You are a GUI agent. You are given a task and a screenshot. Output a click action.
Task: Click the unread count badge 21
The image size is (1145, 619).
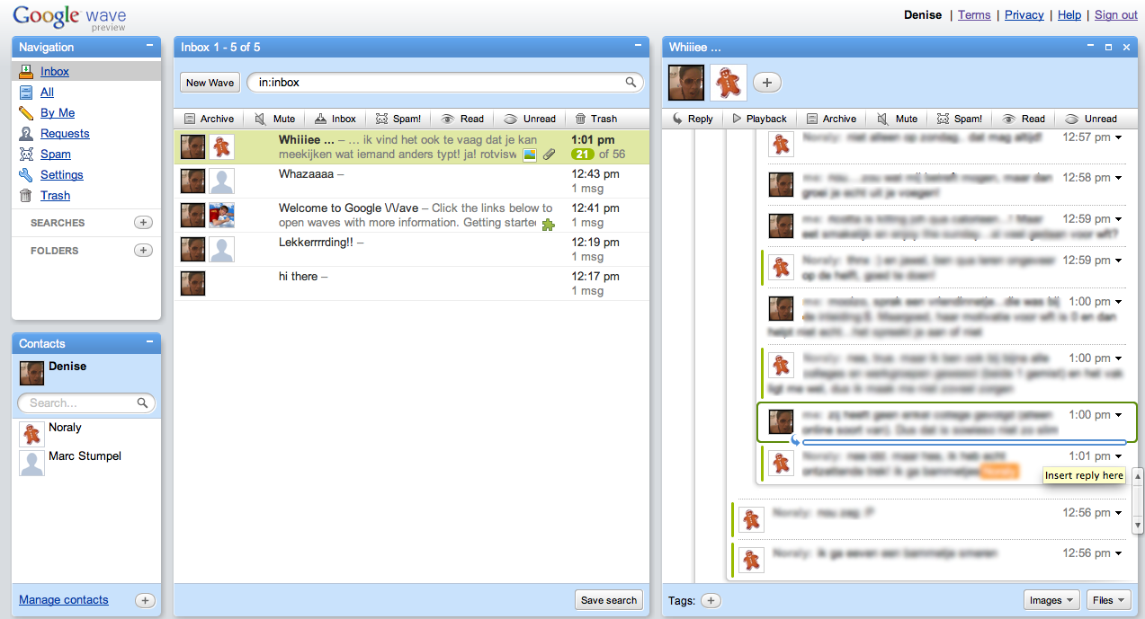pyautogui.click(x=583, y=155)
